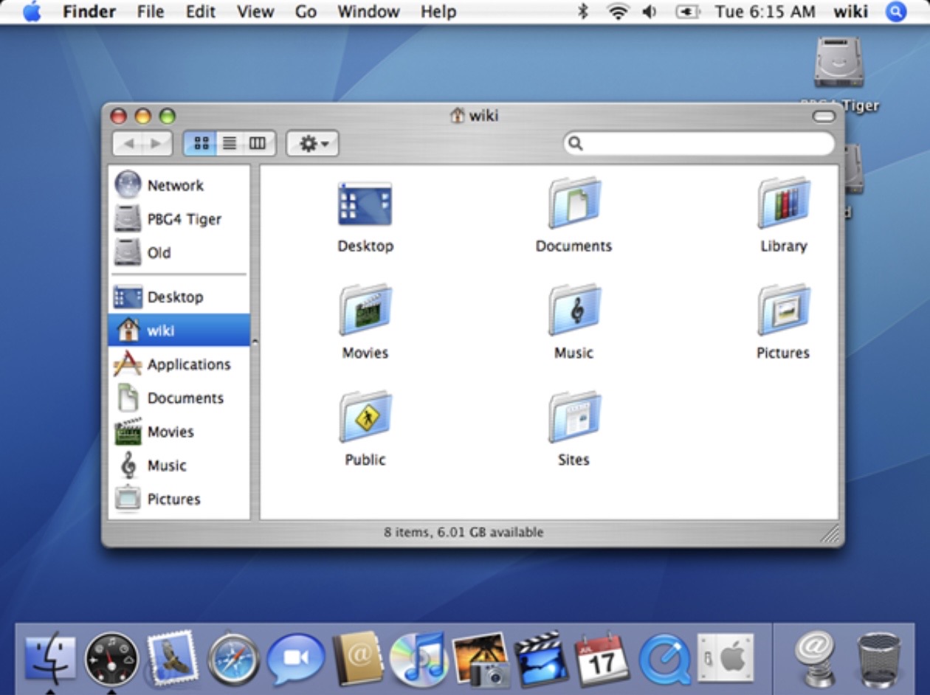
Task: Open the Spotlight search icon in menu bar
Action: click(895, 12)
